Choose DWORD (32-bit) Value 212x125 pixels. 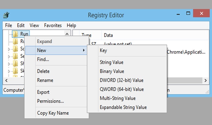(121, 80)
